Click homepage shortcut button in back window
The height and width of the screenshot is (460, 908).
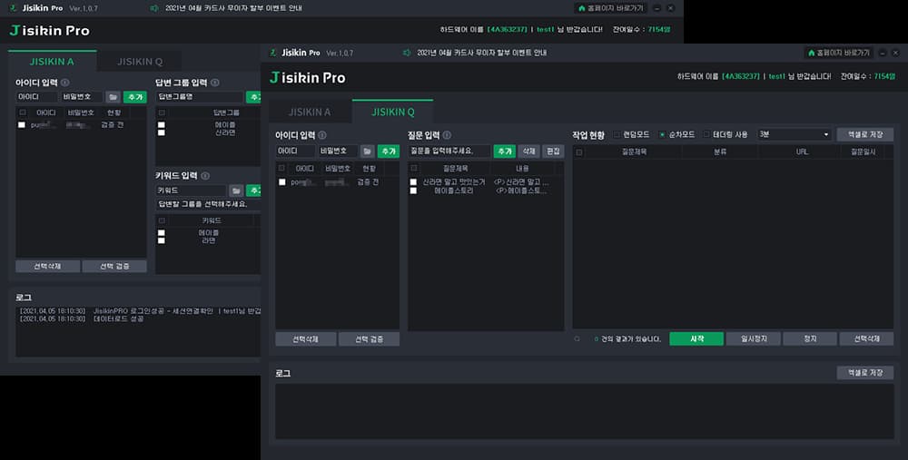tap(610, 8)
